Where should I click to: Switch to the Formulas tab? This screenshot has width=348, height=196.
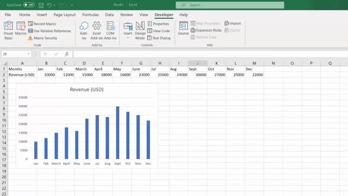[x=90, y=15]
